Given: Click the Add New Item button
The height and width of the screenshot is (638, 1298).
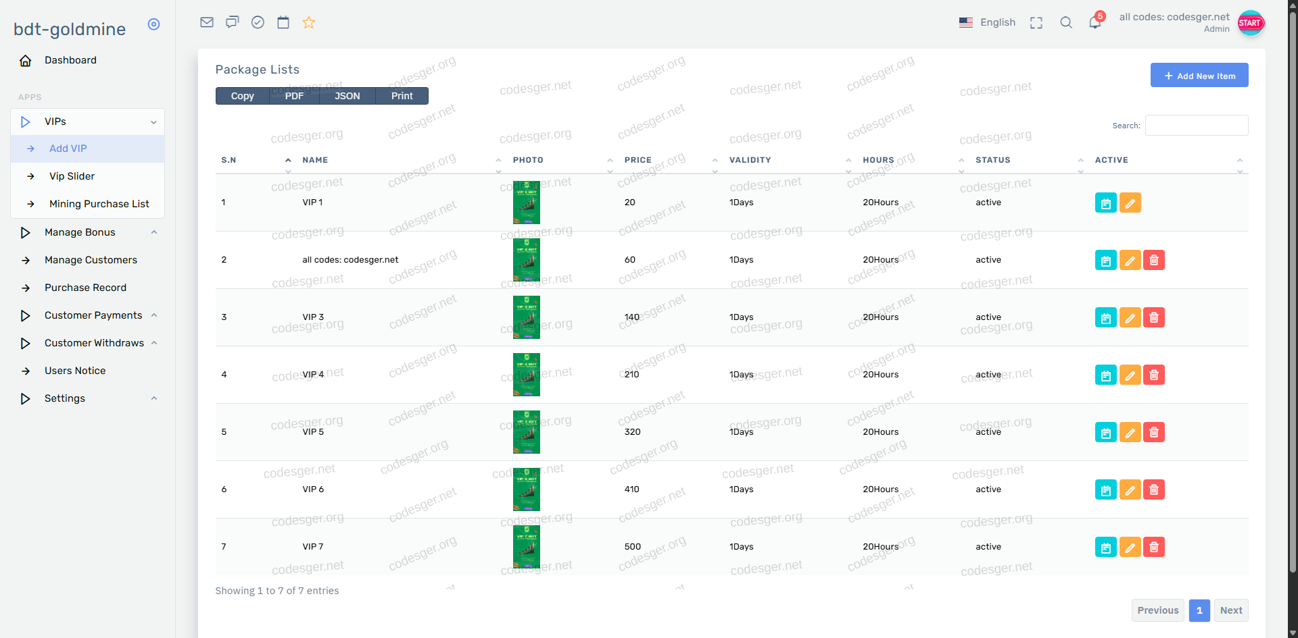Looking at the screenshot, I should 1199,76.
